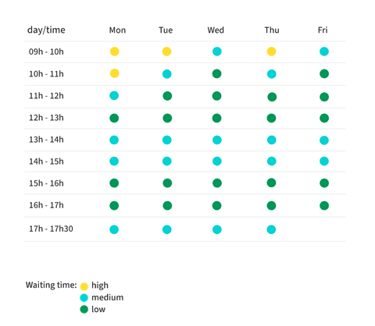The image size is (375, 326).
Task: Click the 12h - 13h row label
Action: tap(46, 118)
